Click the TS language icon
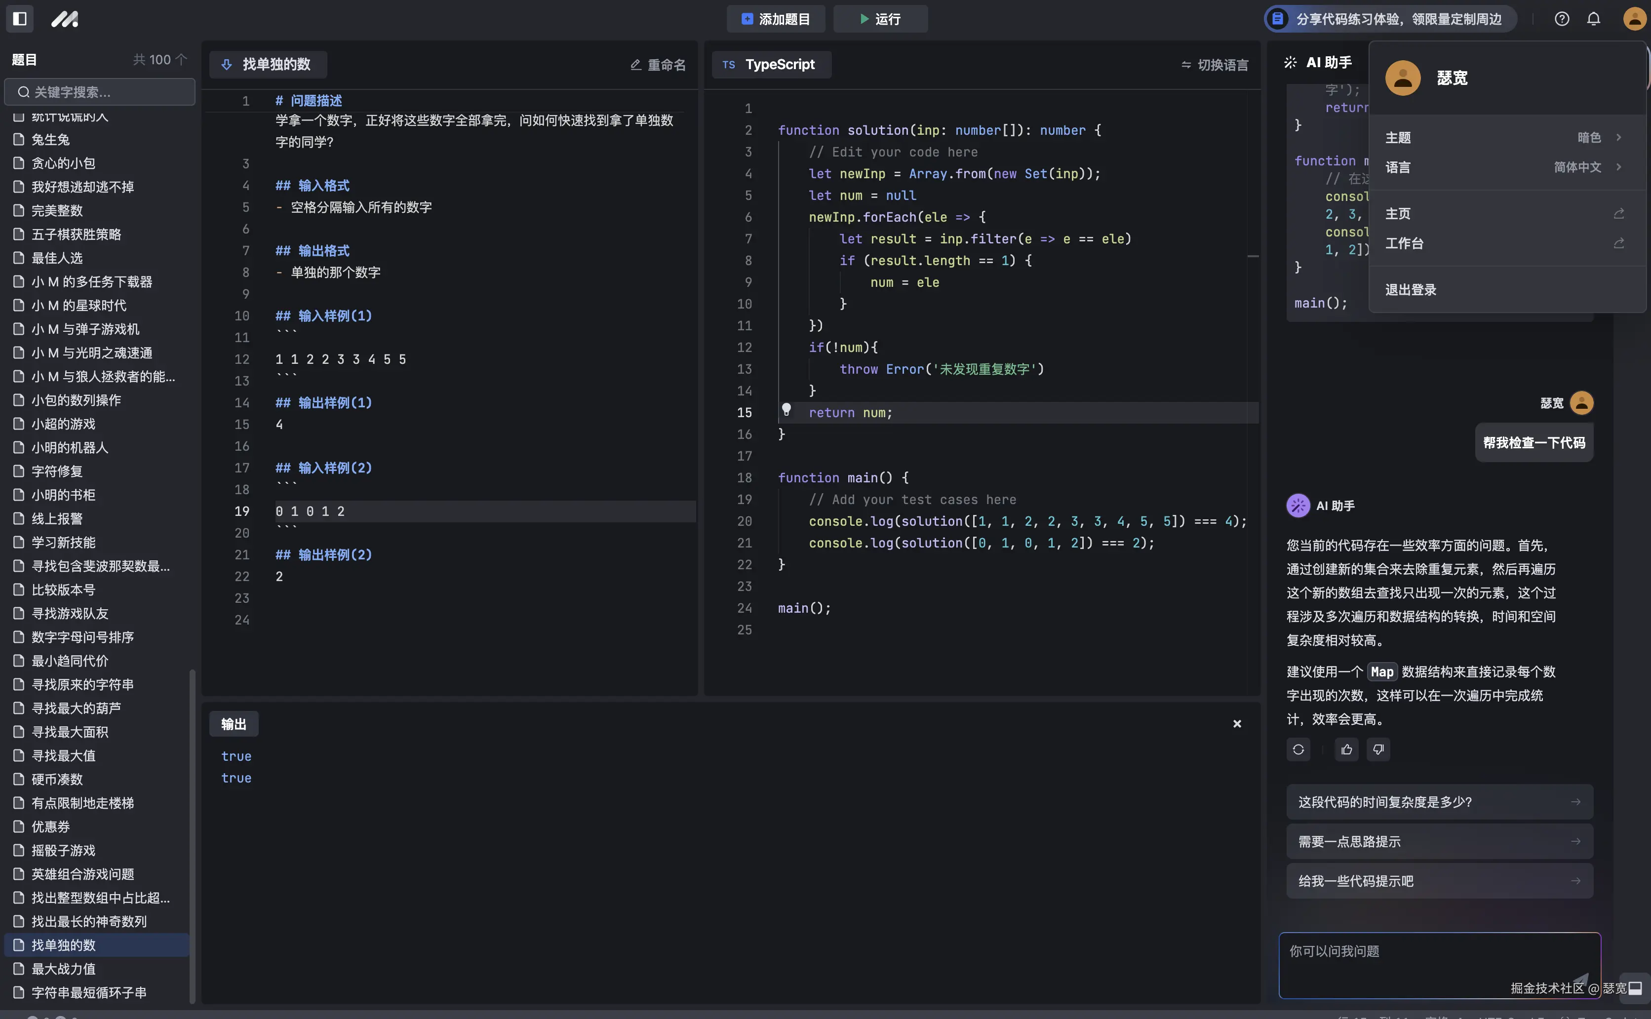 click(728, 65)
